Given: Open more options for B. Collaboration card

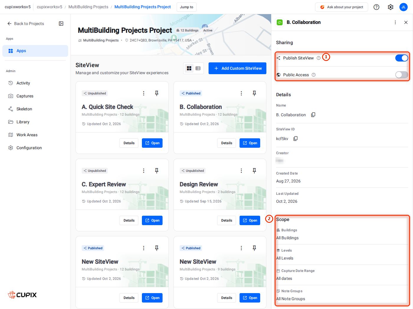Looking at the screenshot, I should click(241, 93).
